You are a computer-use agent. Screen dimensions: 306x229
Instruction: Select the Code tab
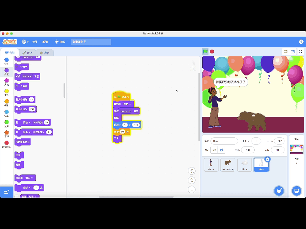click(x=10, y=52)
